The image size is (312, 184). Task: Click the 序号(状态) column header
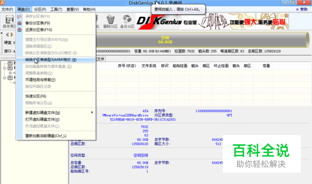point(127,66)
